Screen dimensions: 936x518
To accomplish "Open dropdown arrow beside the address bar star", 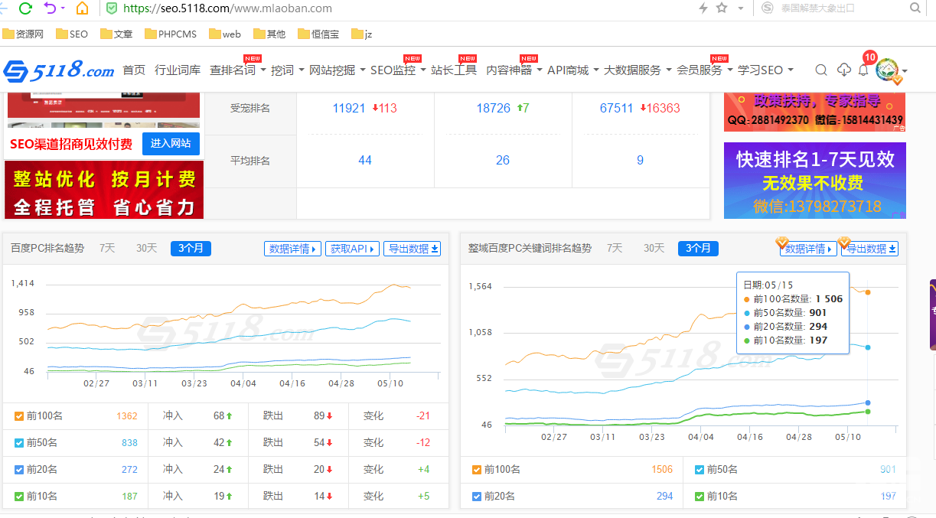I will pos(740,8).
